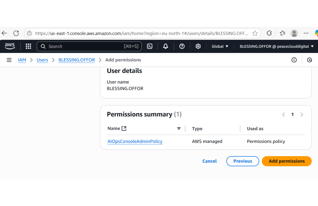318x206 pixels.
Task: Open the browser extensions puzzle icon
Action: pos(269,33)
